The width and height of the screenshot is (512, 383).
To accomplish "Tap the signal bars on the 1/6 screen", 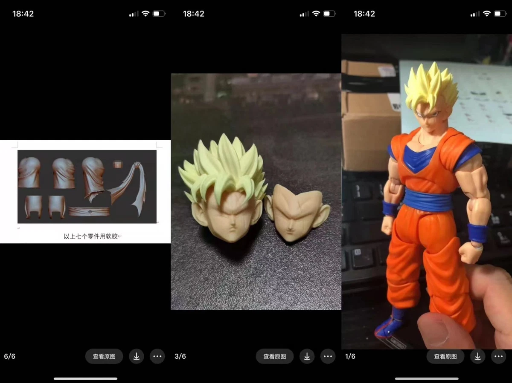I will pyautogui.click(x=475, y=14).
